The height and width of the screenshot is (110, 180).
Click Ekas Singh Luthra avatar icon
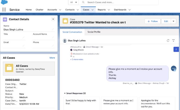point(65,41)
